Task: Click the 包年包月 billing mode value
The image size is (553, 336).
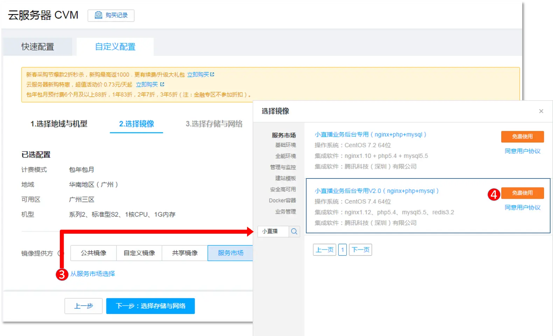Action: point(82,169)
